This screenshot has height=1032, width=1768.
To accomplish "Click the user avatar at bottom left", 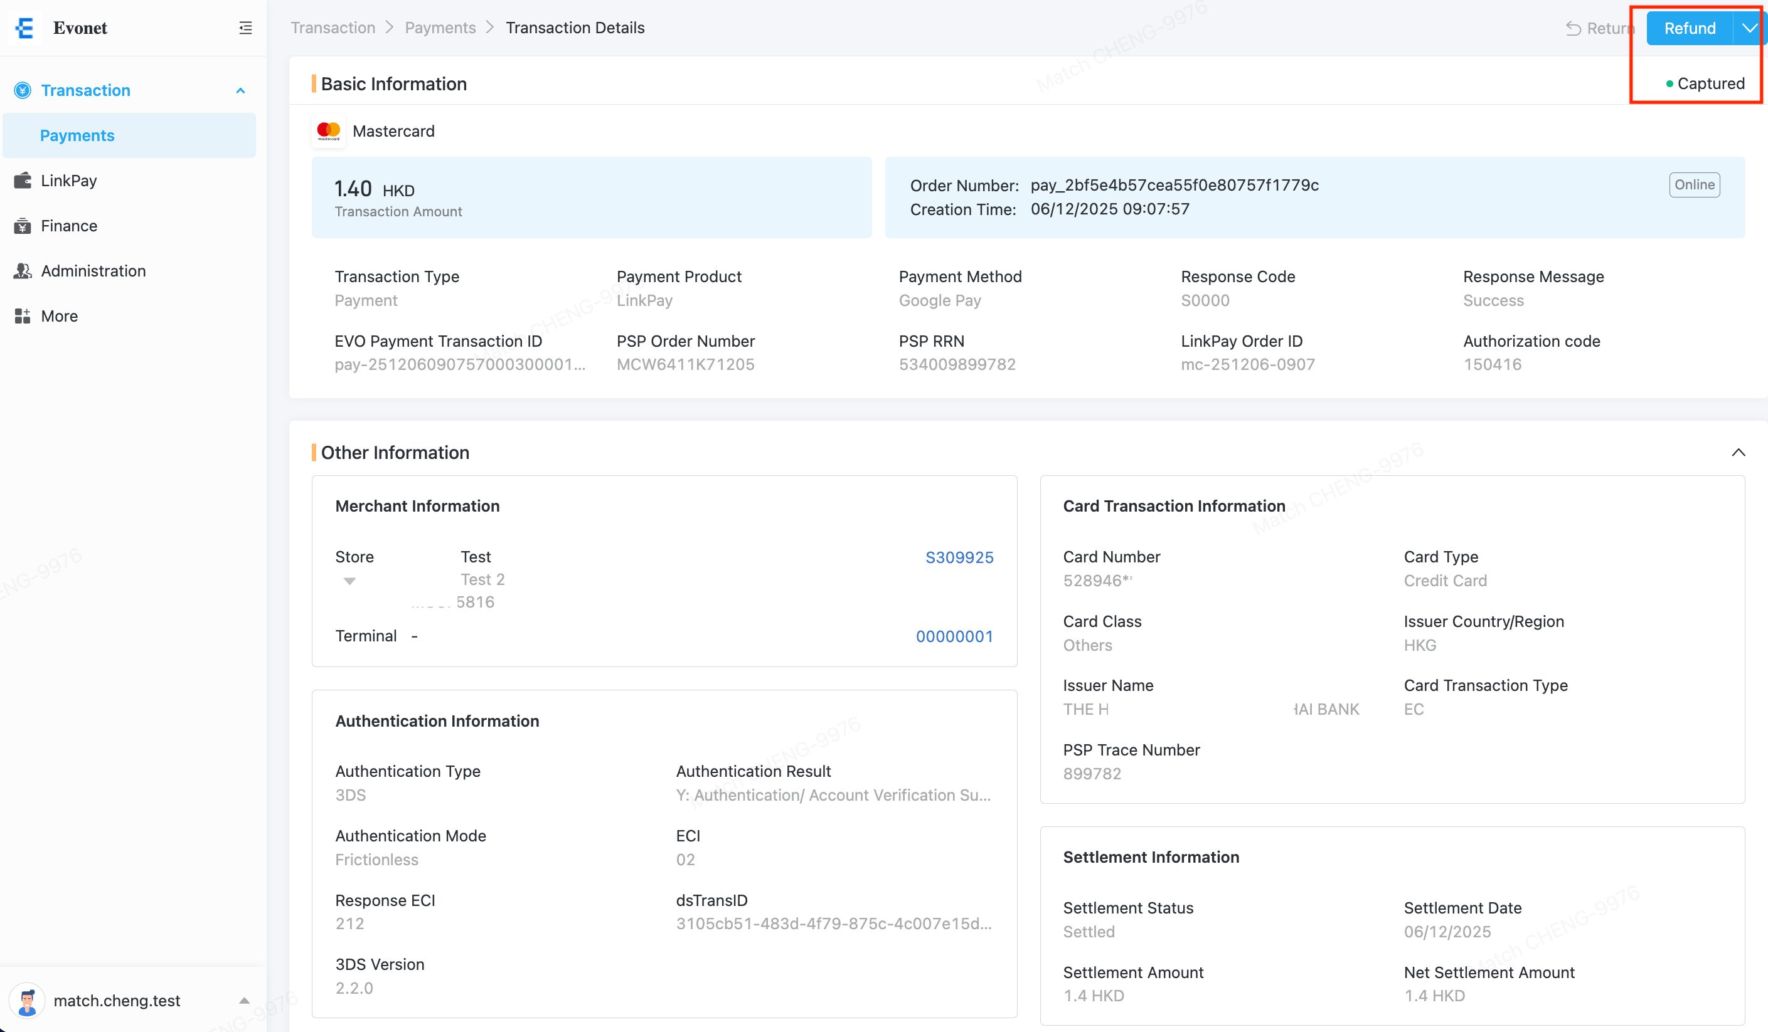I will [x=28, y=1001].
